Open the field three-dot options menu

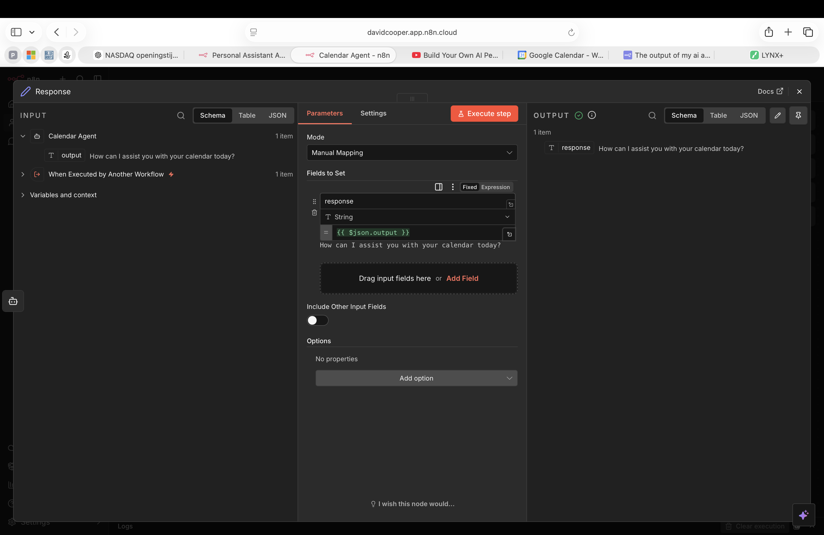coord(453,187)
